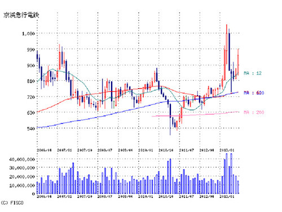Image resolution: width=282 pixels, height=212 pixels.
Task: Select 2006/04 date under the price chart
Action: tap(44, 150)
